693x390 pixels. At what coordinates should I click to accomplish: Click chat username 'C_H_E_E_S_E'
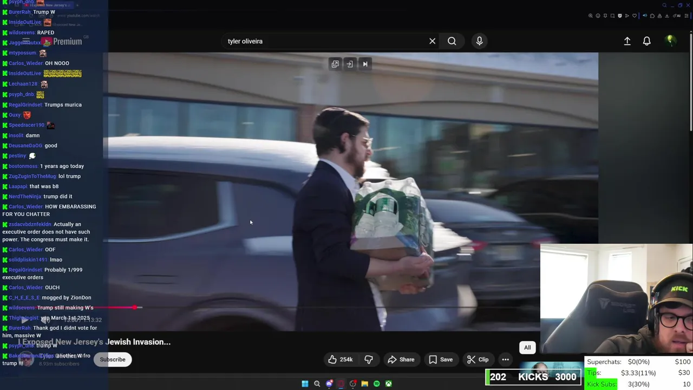[24, 298]
